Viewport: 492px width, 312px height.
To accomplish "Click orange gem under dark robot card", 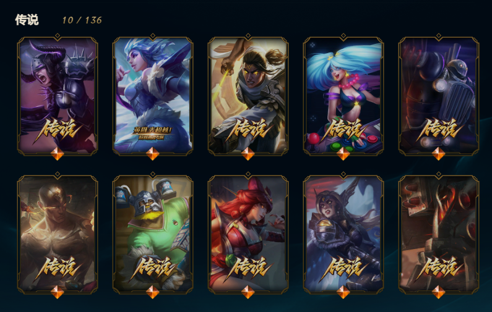I will 439,154.
